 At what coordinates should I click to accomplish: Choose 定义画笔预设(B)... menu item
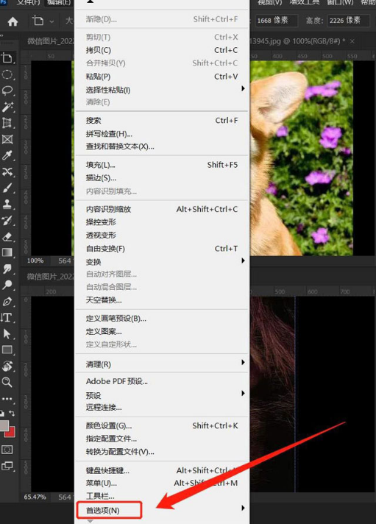point(162,319)
